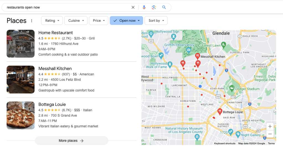Click the Koreatown map label
This screenshot has width=283, height=153.
[188, 101]
